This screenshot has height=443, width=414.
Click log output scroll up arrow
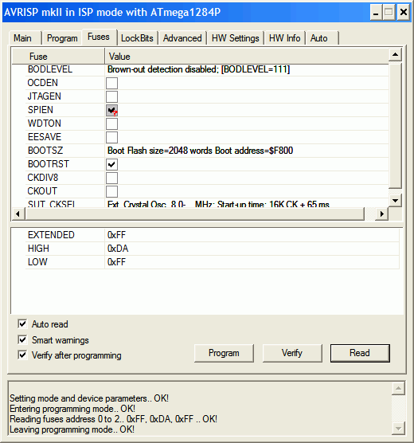tap(398, 388)
